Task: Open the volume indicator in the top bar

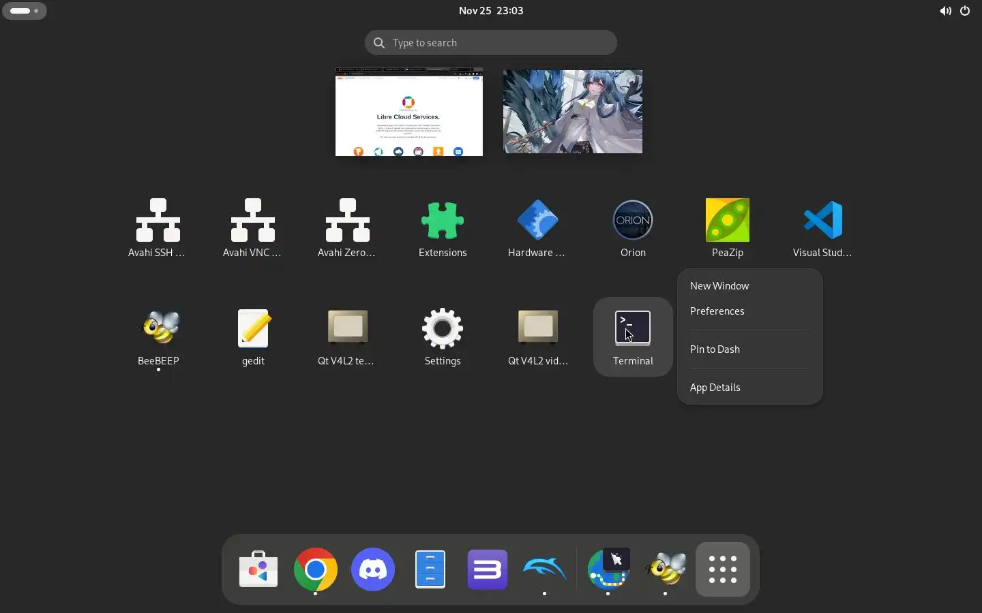Action: pyautogui.click(x=946, y=11)
